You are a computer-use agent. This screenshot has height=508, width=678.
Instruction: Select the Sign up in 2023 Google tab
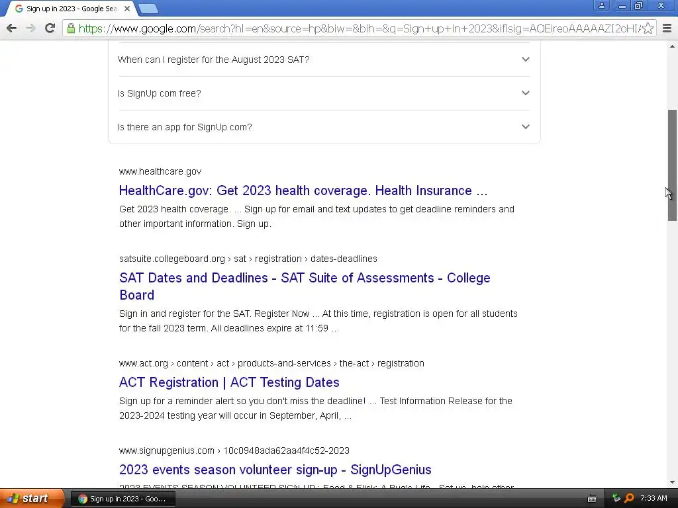coord(72,9)
